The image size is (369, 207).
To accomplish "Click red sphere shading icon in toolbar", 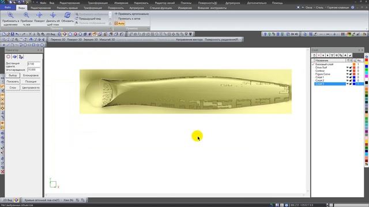I will [x=76, y=34].
